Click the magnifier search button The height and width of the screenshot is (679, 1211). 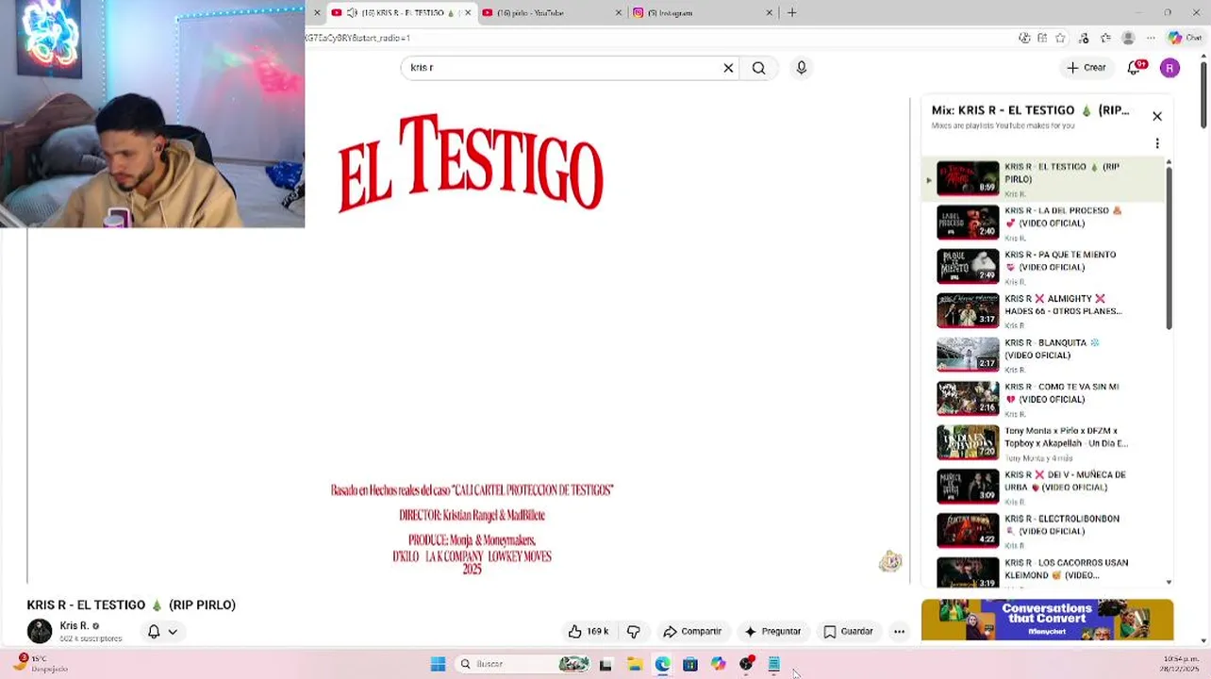coord(758,68)
